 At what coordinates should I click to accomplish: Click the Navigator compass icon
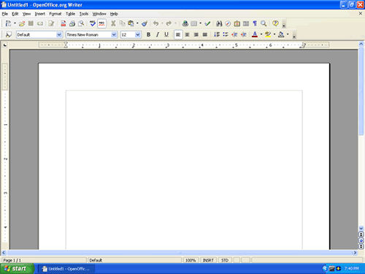[228, 23]
